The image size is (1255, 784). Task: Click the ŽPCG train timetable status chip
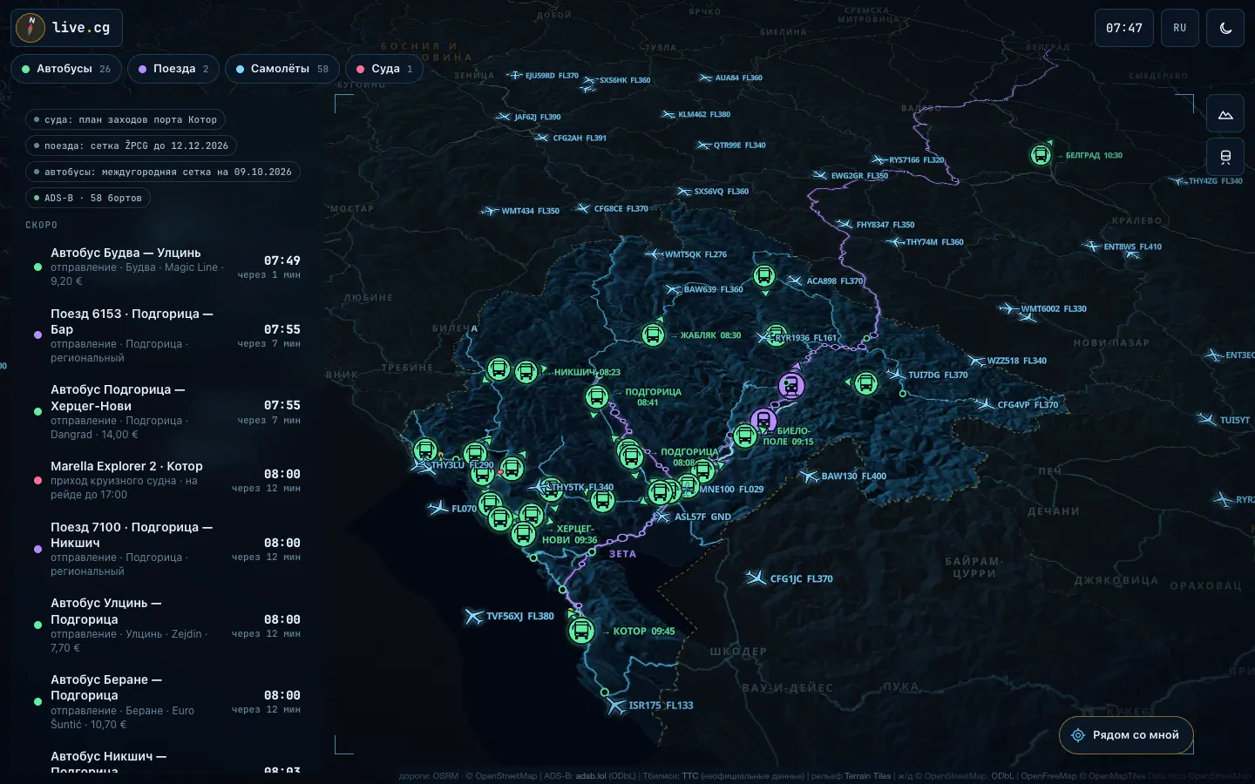pyautogui.click(x=132, y=145)
